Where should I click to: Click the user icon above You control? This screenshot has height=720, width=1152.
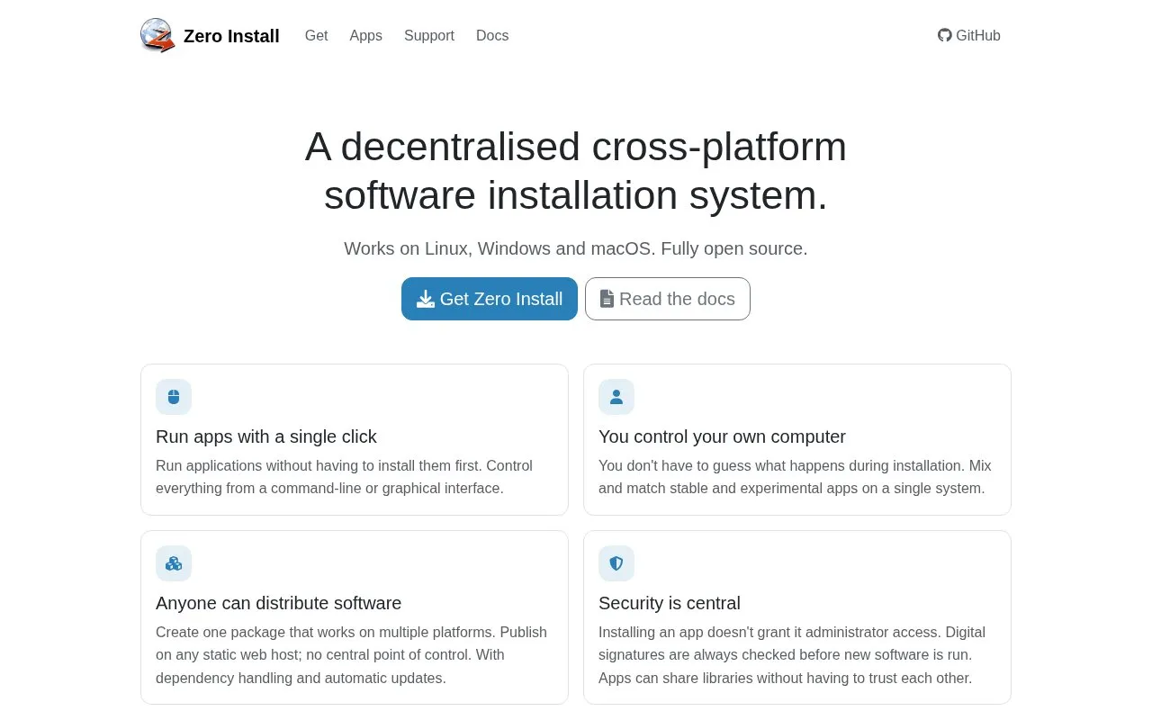(616, 397)
